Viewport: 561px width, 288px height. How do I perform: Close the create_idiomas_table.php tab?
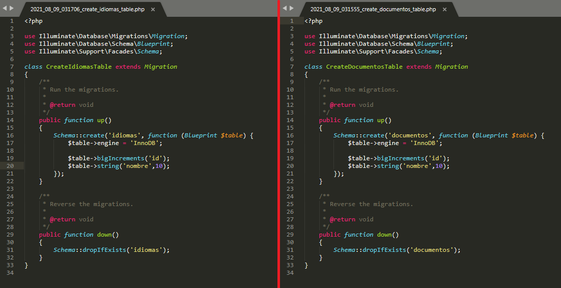pyautogui.click(x=153, y=9)
